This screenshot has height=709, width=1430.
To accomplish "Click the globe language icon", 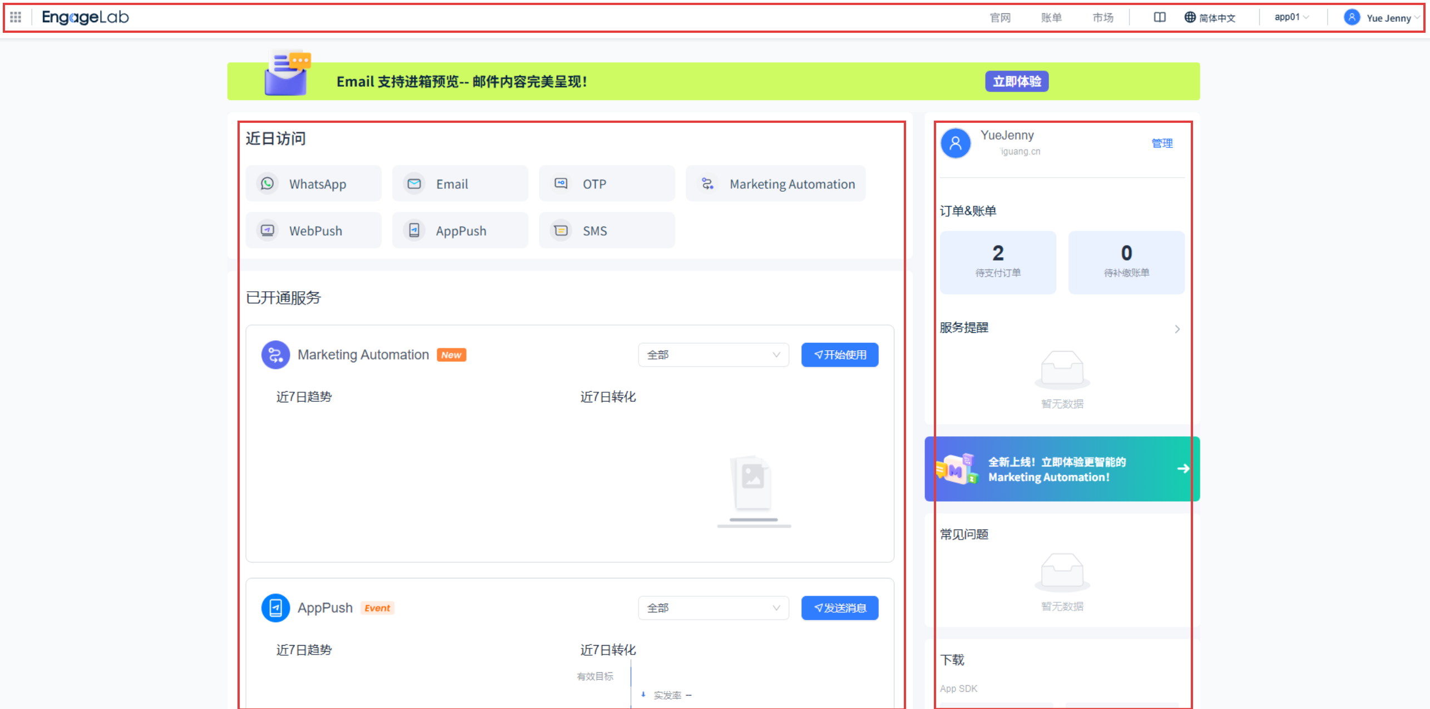I will 1190,17.
